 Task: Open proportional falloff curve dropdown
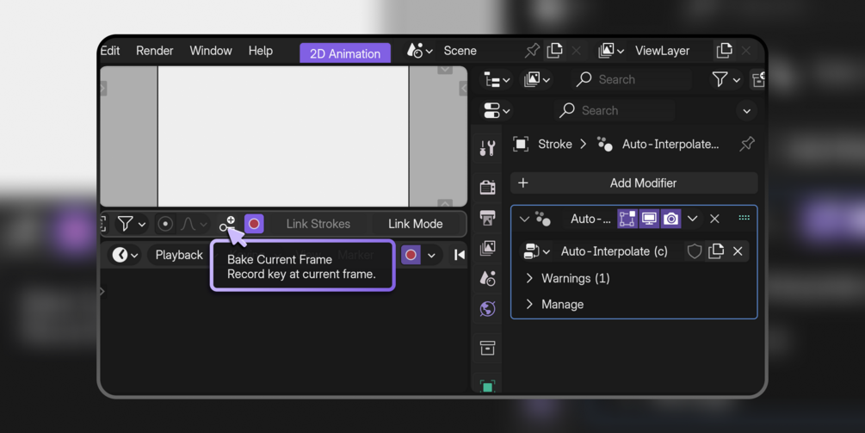coord(193,224)
